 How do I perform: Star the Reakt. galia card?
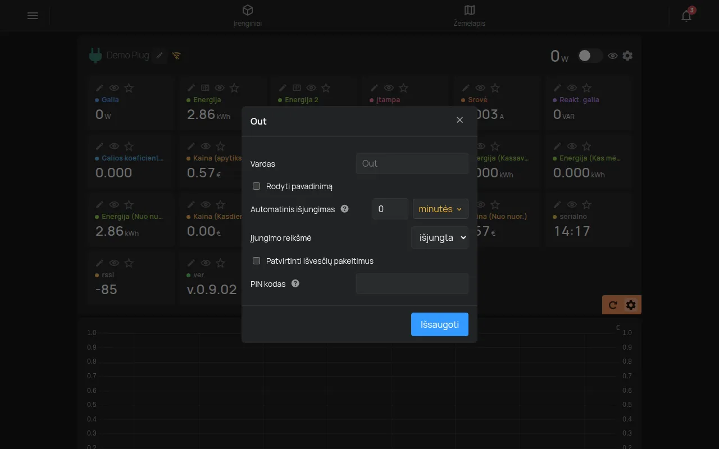pos(586,88)
